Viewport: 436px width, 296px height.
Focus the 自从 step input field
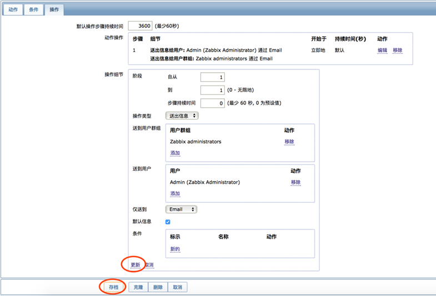(212, 77)
